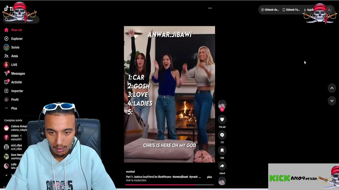Open Sara Nova followed account
Screen dimensions: 339x190
[x=14, y=157]
